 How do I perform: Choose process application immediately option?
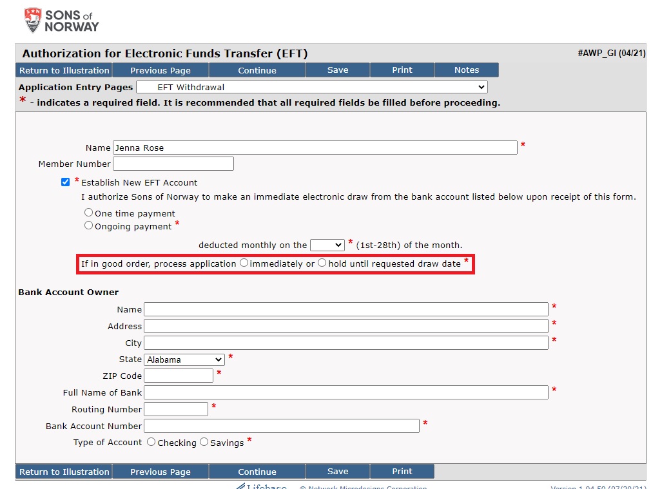244,262
